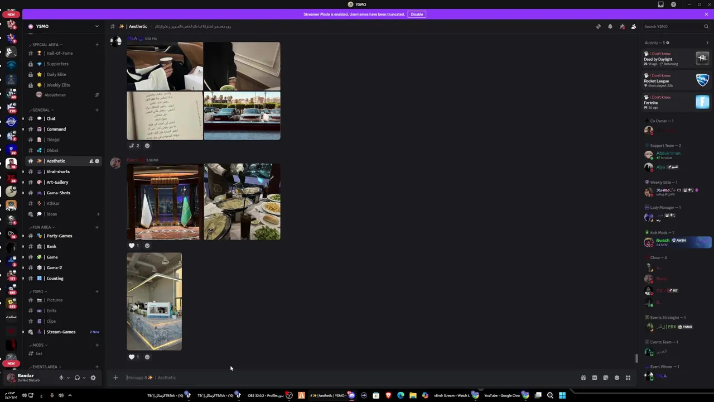Image resolution: width=714 pixels, height=402 pixels.
Task: Open Dead by Daylight activity card
Action: 676,58
